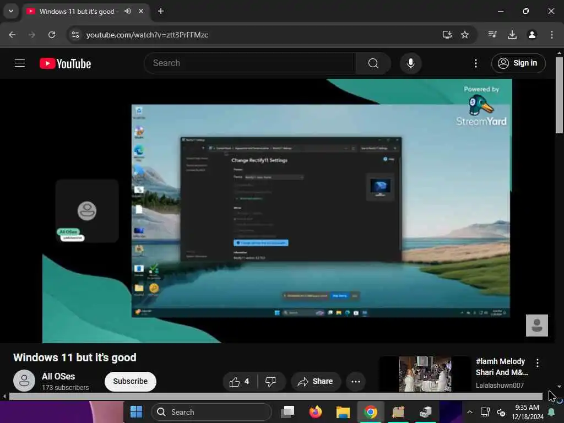Click the forward navigation arrow
The height and width of the screenshot is (423, 564).
pos(32,35)
